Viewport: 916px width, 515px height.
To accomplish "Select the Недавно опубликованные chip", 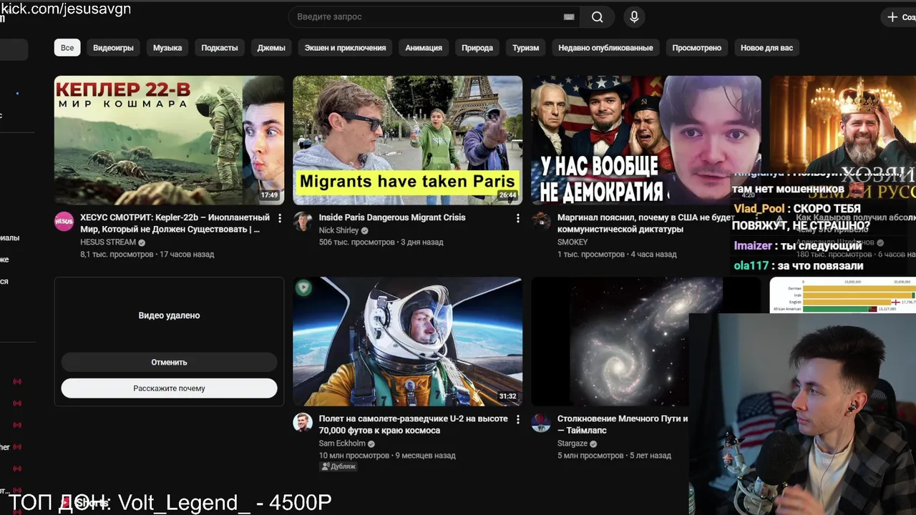I will coord(605,48).
